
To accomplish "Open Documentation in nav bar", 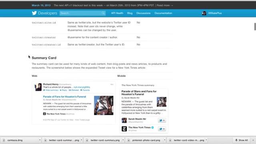I will (163, 13).
